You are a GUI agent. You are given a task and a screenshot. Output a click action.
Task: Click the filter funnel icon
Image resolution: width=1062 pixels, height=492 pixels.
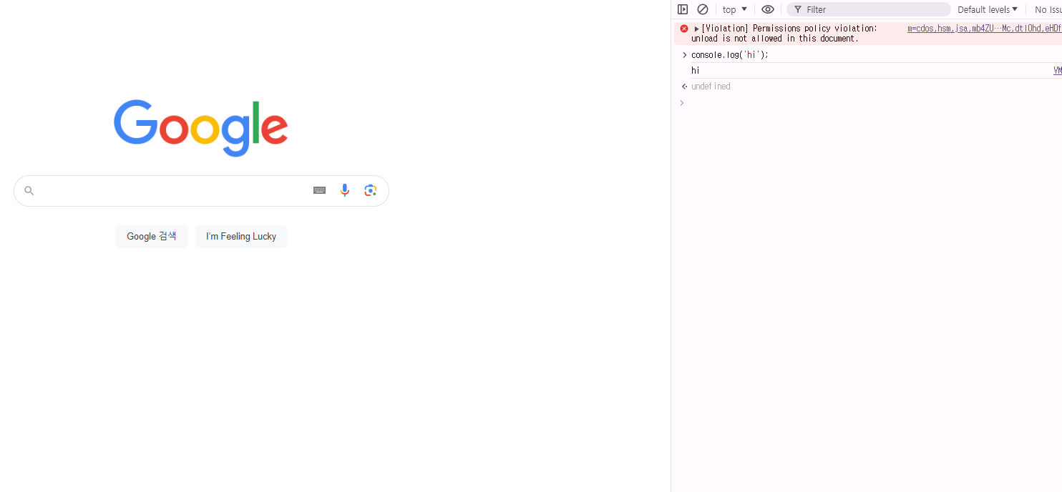798,9
